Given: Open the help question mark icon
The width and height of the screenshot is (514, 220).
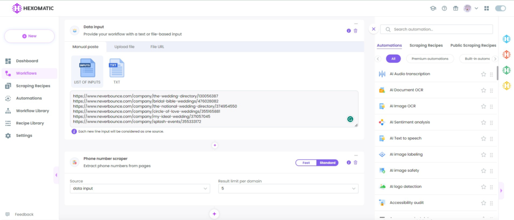Looking at the screenshot, I should (x=444, y=9).
